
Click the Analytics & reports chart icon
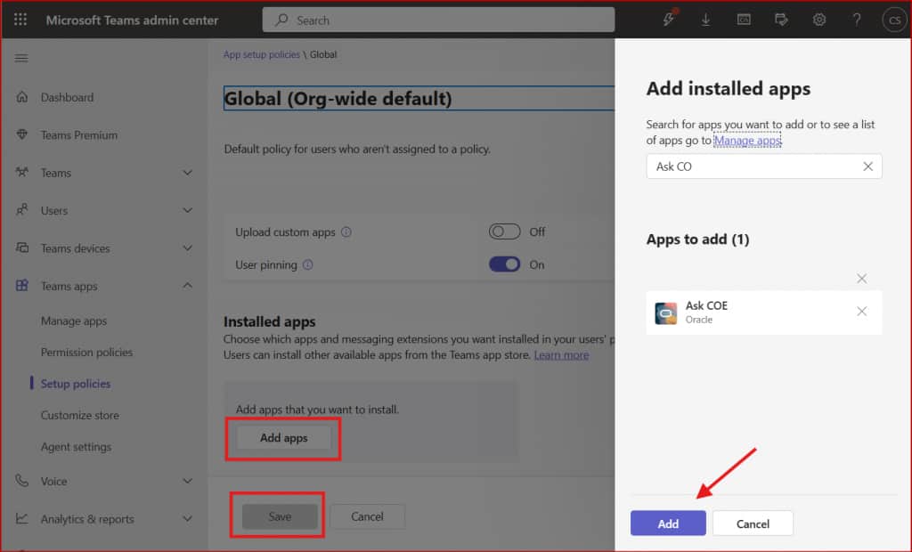click(22, 518)
